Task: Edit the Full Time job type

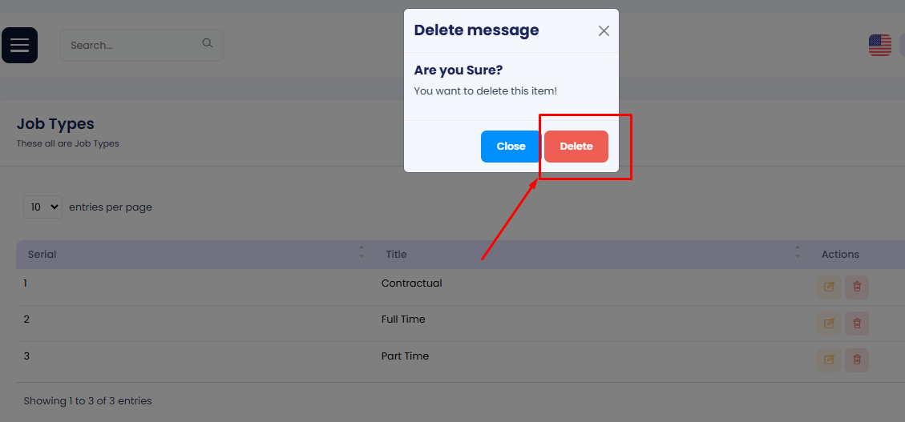Action: 829,324
